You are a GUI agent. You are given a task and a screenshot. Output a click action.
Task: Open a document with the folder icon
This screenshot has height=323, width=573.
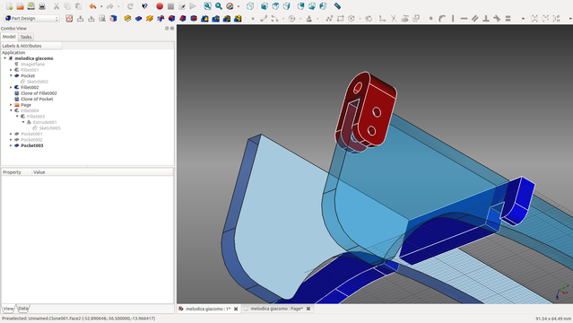20,6
